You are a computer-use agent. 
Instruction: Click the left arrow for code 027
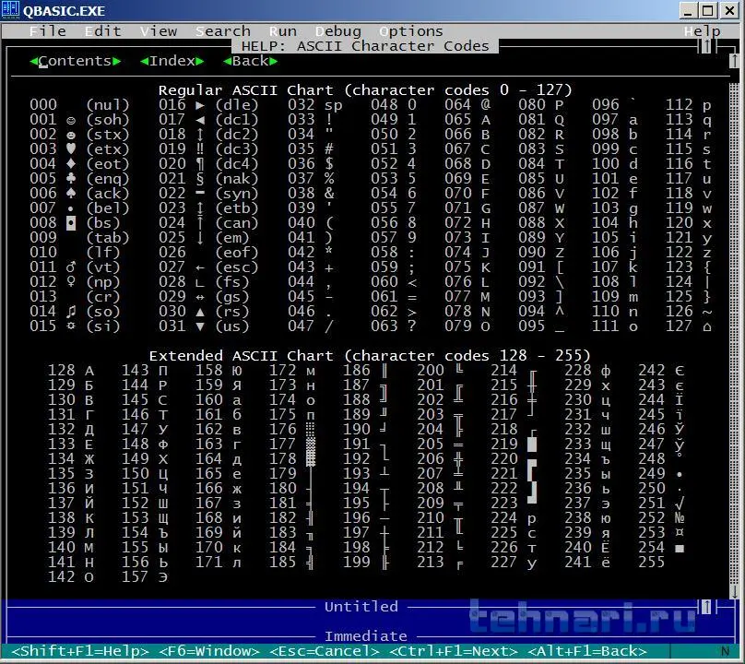(200, 268)
